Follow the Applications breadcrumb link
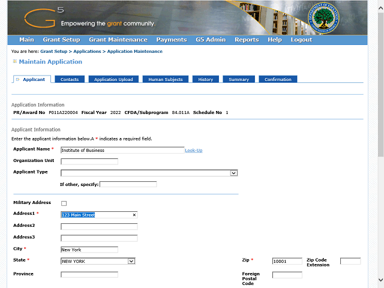This screenshot has height=288, width=384. [x=87, y=52]
